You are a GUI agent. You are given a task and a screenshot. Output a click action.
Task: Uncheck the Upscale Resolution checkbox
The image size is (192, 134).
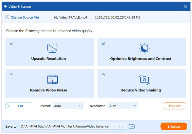11,43
